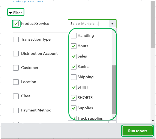Click the Transaction Type label
156x139 pixels.
[x=36, y=39]
